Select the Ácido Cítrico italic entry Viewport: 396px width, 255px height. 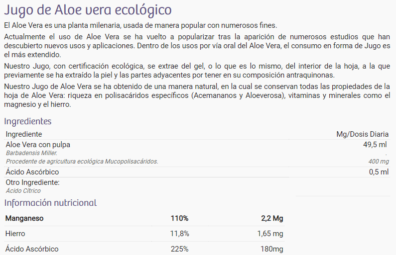point(23,191)
